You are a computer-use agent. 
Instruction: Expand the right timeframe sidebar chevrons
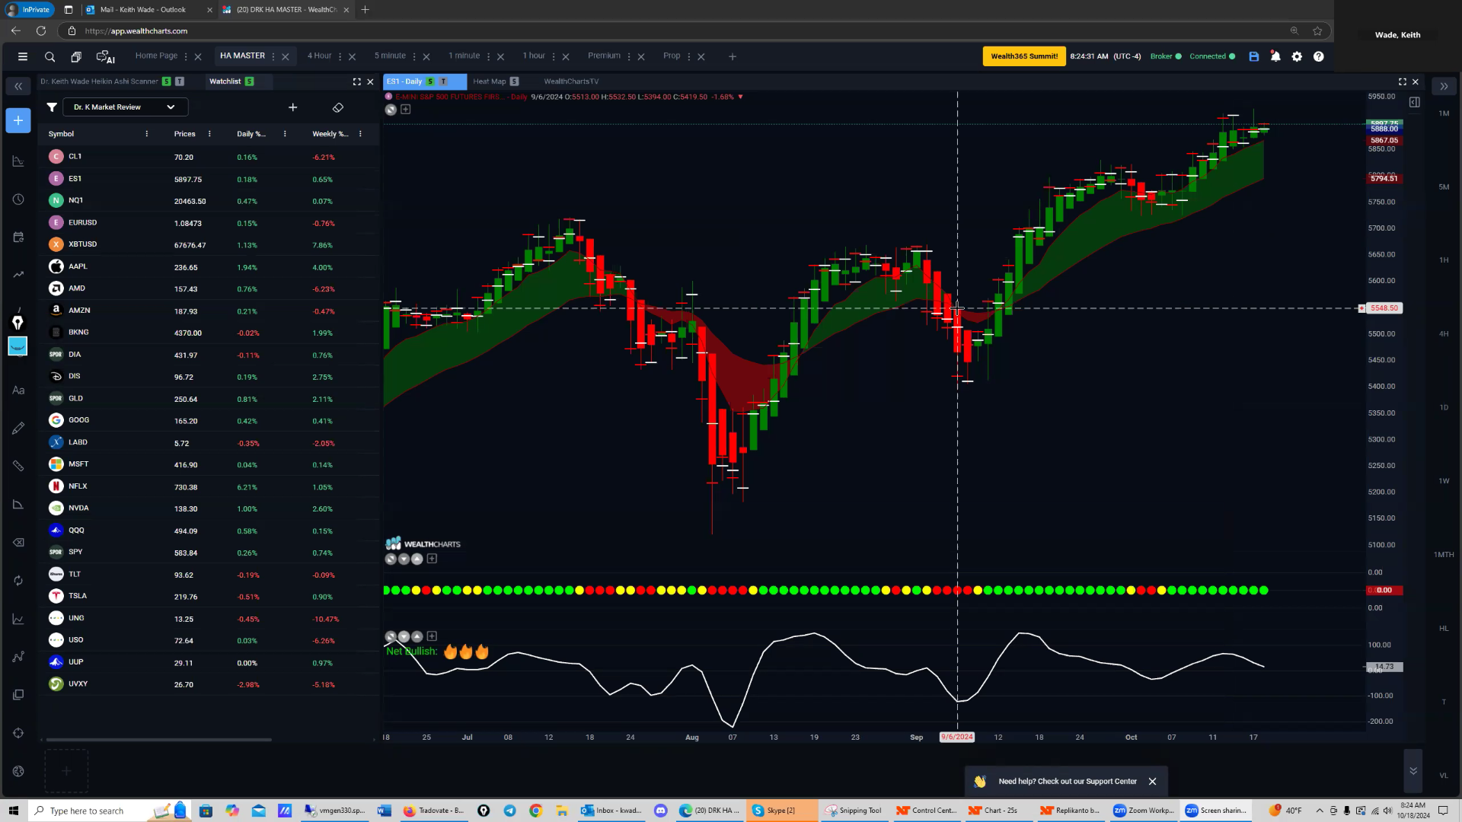pos(1444,86)
